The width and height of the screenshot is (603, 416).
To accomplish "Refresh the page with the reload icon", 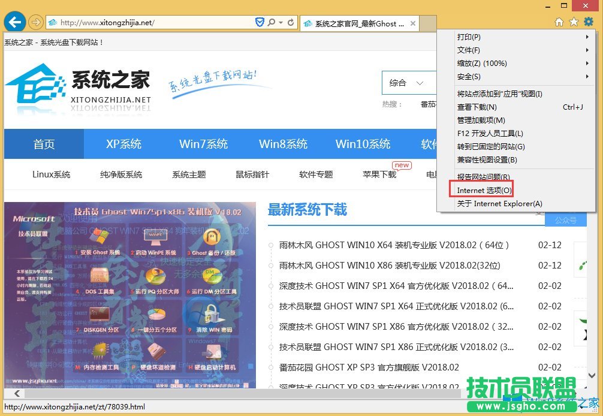I will (x=293, y=22).
